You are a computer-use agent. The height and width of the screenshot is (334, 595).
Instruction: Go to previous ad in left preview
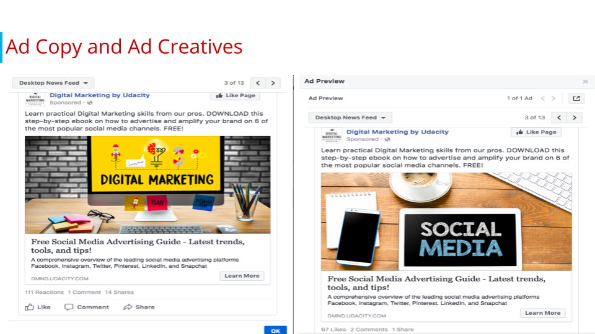coord(258,83)
